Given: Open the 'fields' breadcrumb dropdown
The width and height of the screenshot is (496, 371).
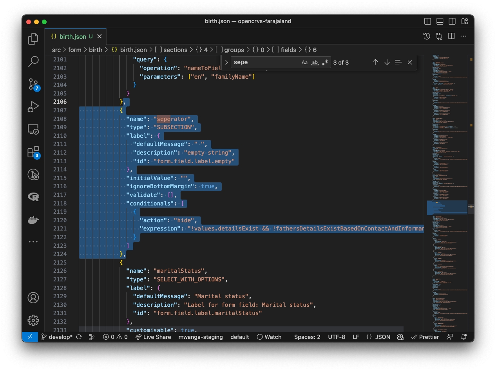Looking at the screenshot, I should coord(284,50).
